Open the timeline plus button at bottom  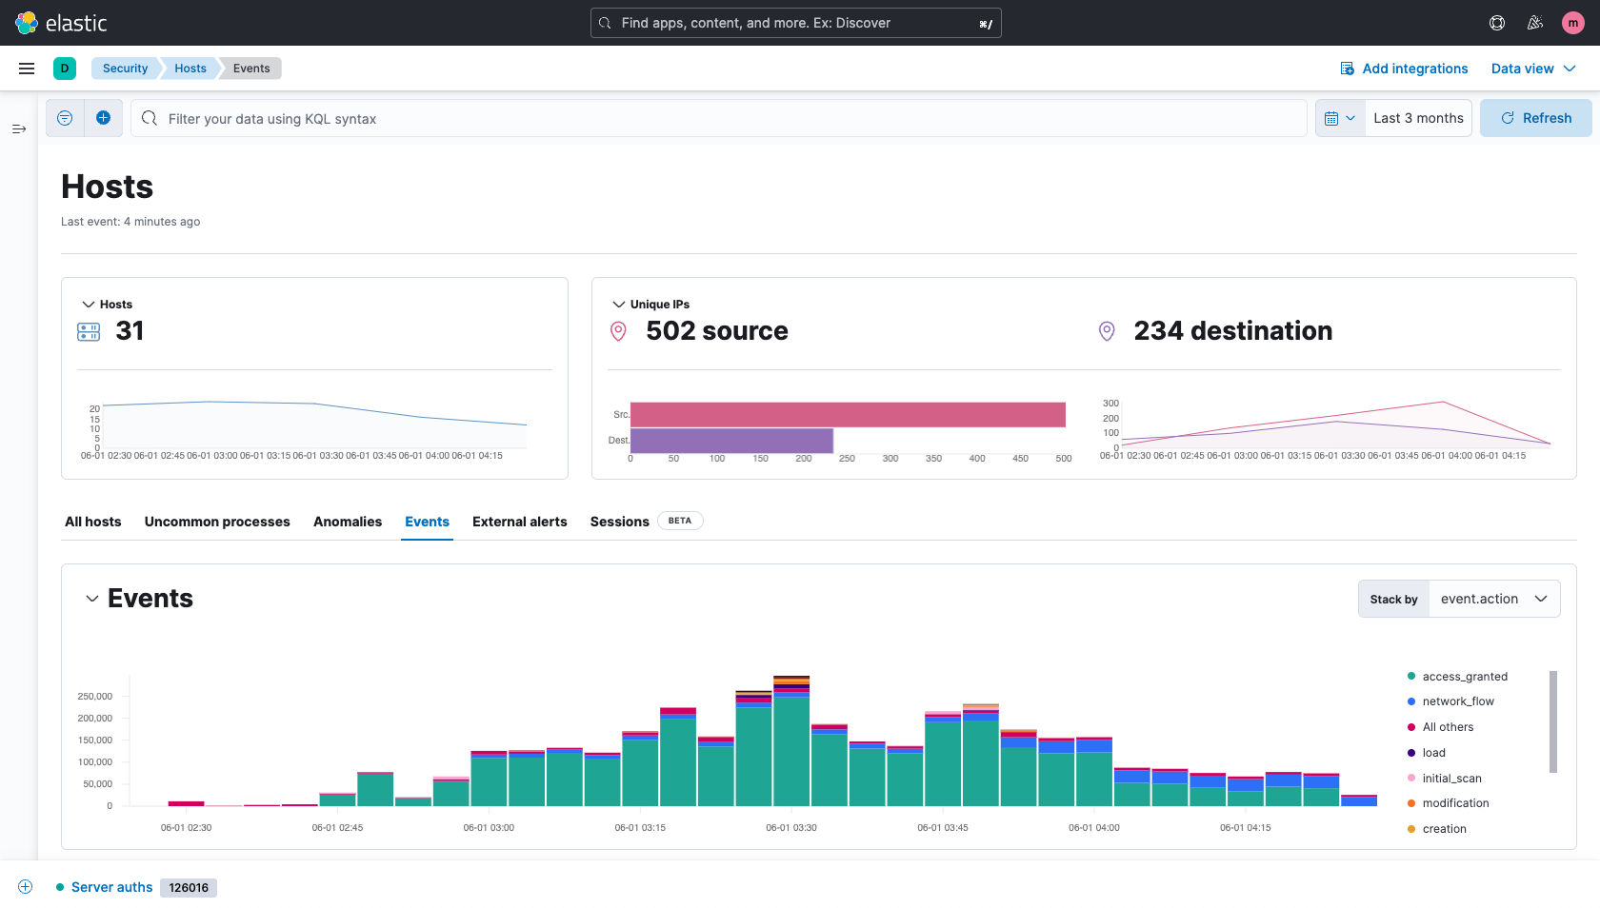pyautogui.click(x=26, y=887)
